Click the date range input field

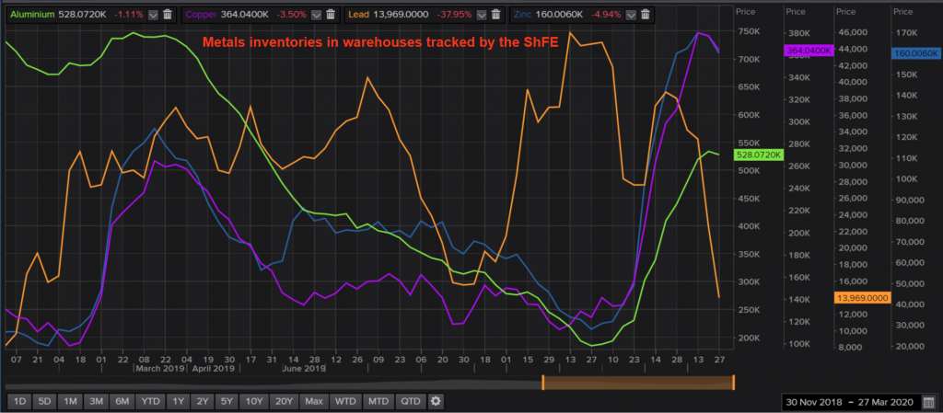847,401
